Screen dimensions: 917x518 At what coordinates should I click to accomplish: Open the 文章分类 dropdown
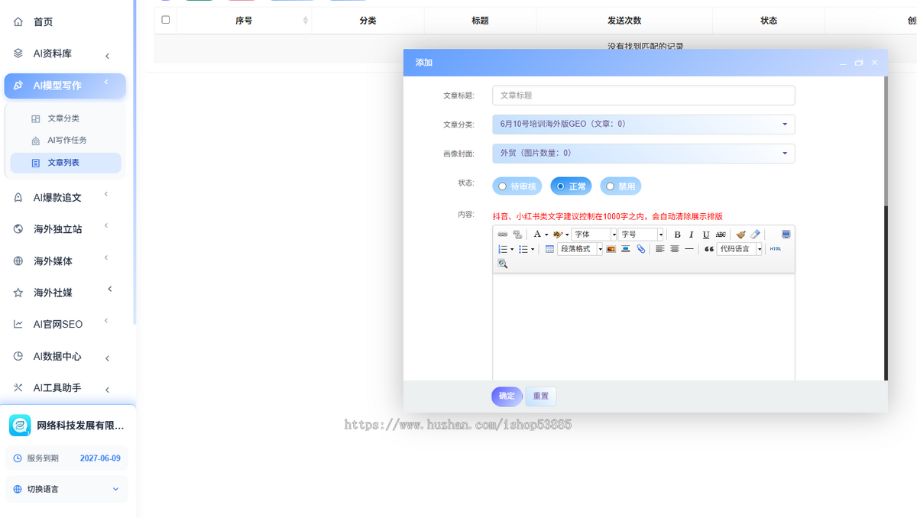(643, 124)
